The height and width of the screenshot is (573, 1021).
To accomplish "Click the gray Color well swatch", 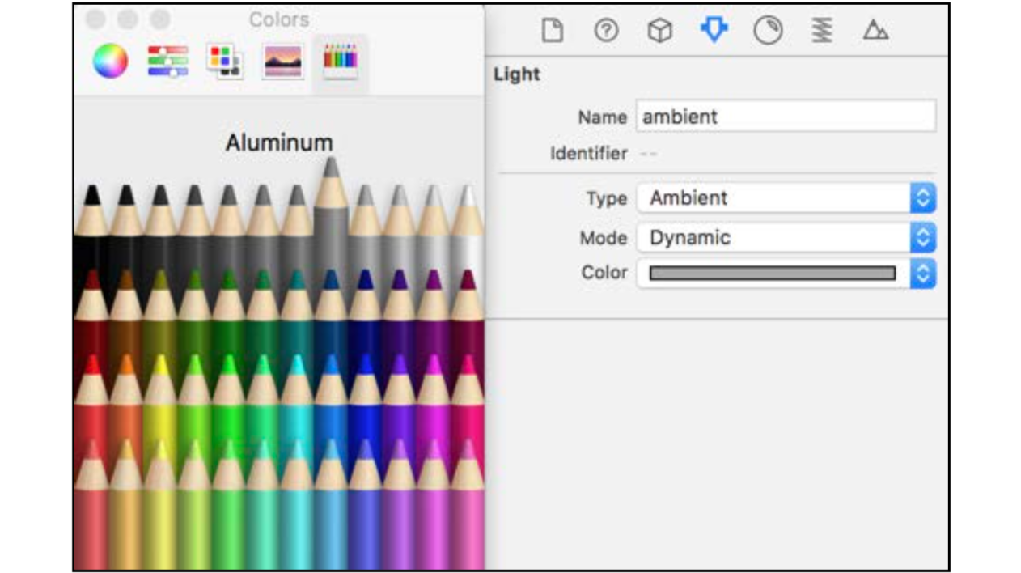I will click(773, 274).
